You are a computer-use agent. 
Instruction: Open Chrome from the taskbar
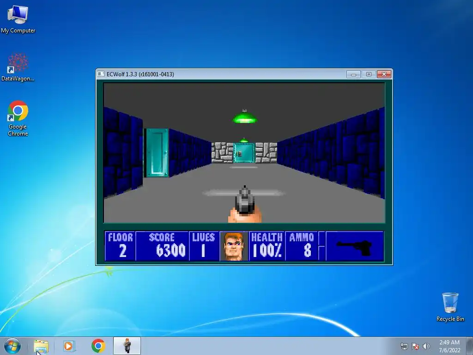tap(98, 346)
